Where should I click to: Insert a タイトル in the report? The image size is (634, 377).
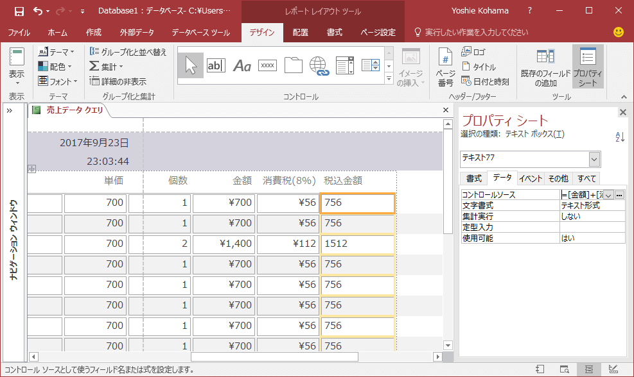(479, 67)
